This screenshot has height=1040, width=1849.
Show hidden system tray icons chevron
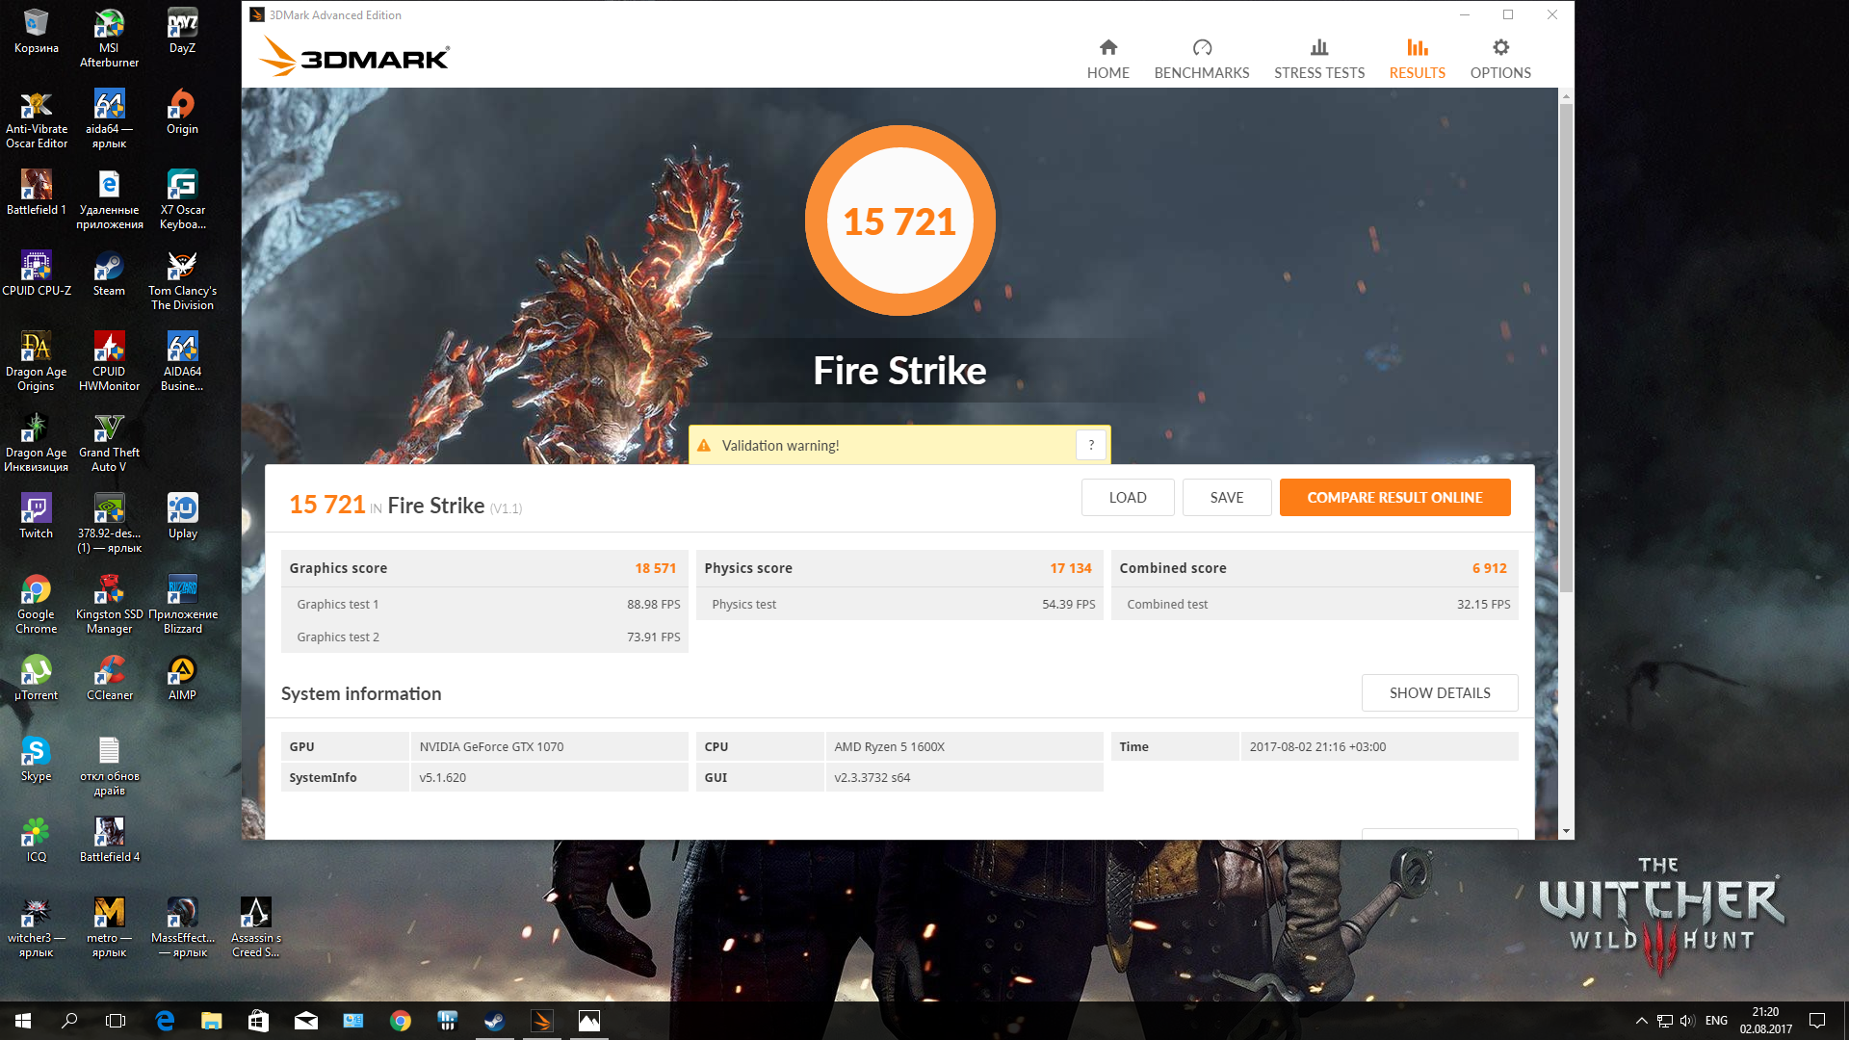point(1641,1021)
